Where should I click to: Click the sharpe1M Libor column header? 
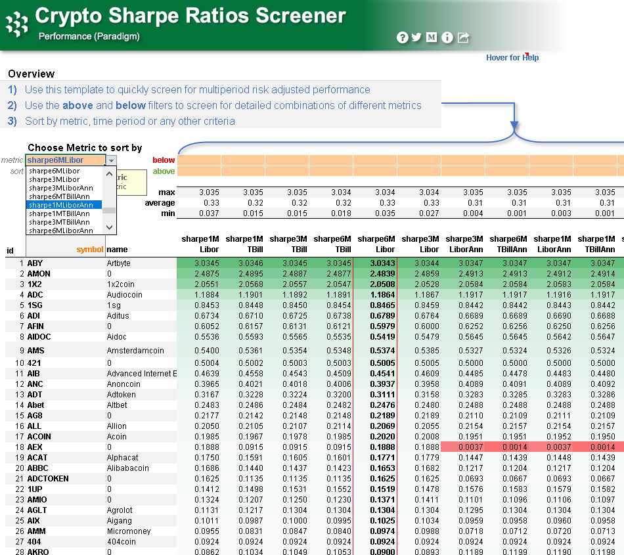click(200, 244)
